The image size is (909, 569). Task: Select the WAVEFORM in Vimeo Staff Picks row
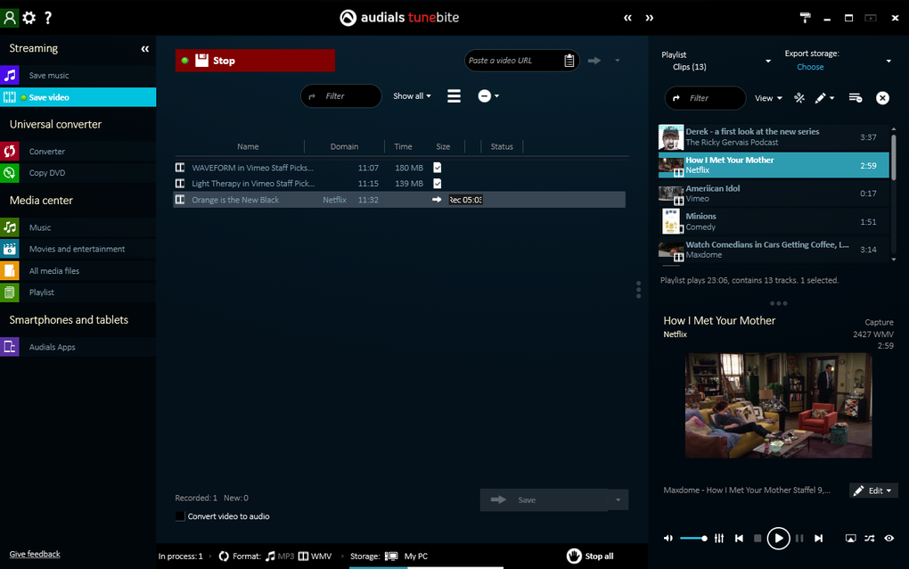[399, 168]
